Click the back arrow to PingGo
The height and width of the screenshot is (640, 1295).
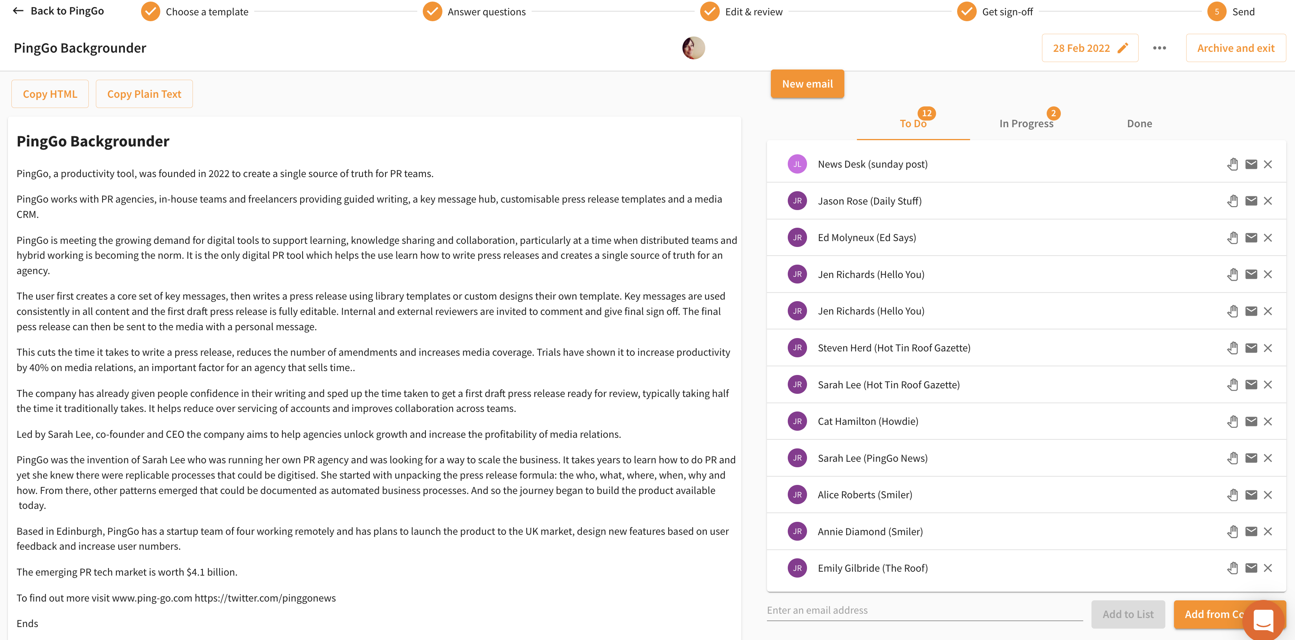(x=18, y=10)
